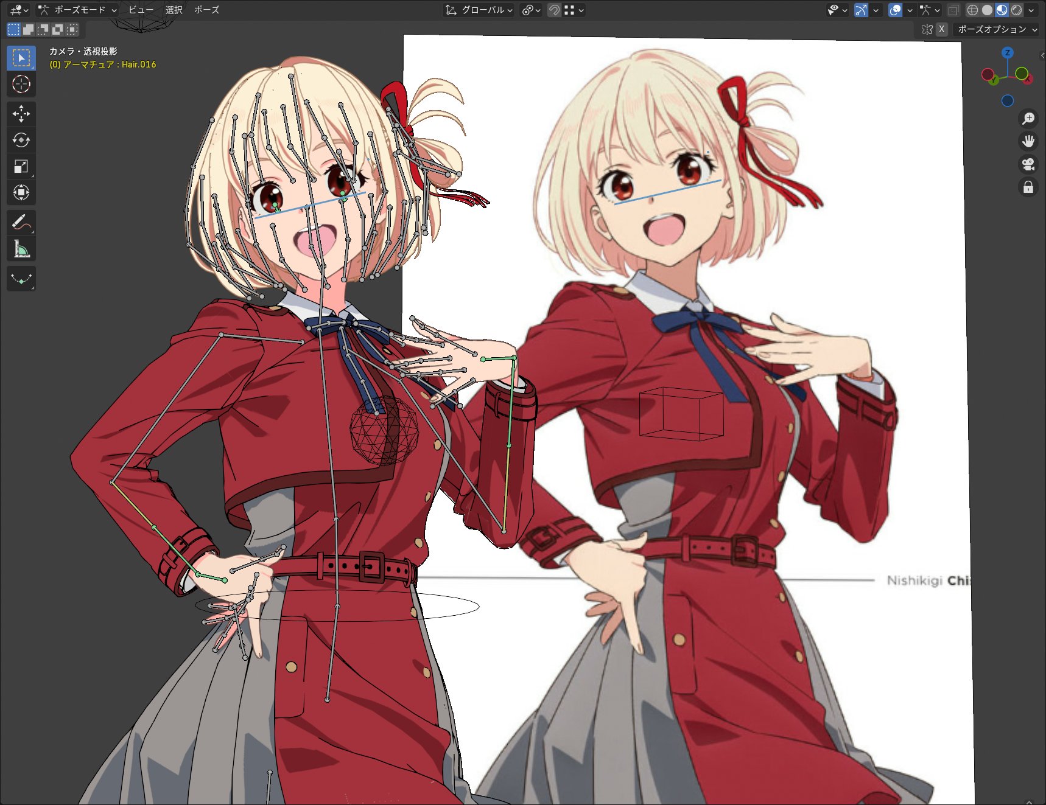Click the pan view hand icon
1046x805 pixels.
[1028, 141]
